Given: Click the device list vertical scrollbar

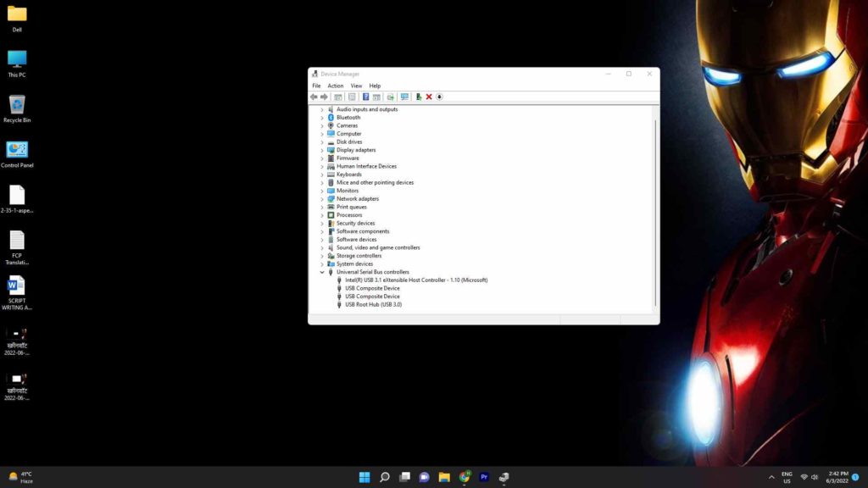Looking at the screenshot, I should click(655, 212).
